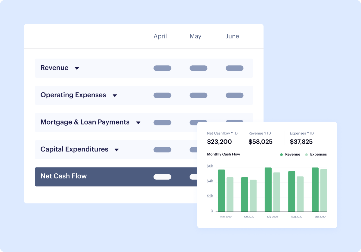Click the May 2020 expenses bar
Screen dimensions: 361x252
230,194
